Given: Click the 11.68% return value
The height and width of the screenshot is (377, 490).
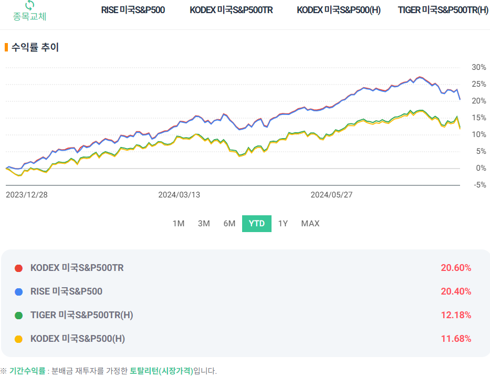Looking at the screenshot, I should tap(456, 339).
